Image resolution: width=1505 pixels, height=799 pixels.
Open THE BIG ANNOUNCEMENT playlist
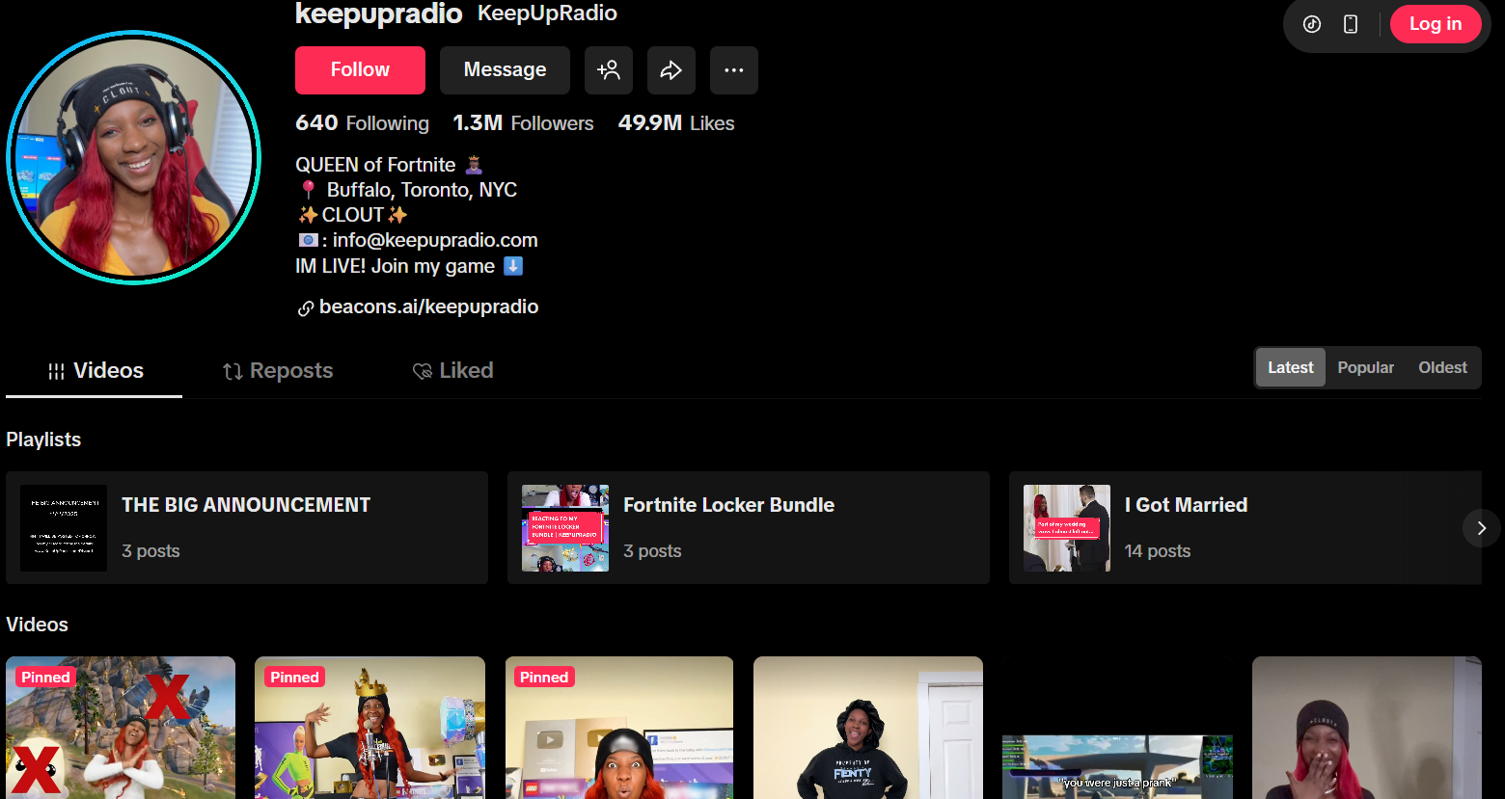click(x=247, y=527)
